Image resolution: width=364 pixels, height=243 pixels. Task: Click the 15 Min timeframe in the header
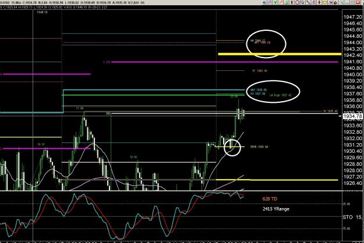point(16,2)
